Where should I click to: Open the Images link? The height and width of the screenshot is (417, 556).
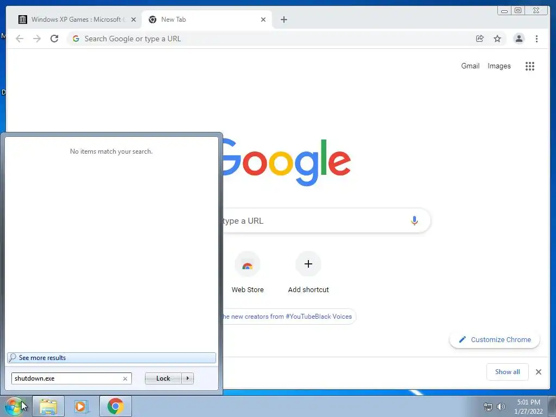click(x=499, y=66)
